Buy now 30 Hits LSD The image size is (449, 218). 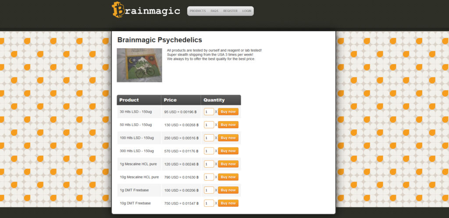(228, 112)
